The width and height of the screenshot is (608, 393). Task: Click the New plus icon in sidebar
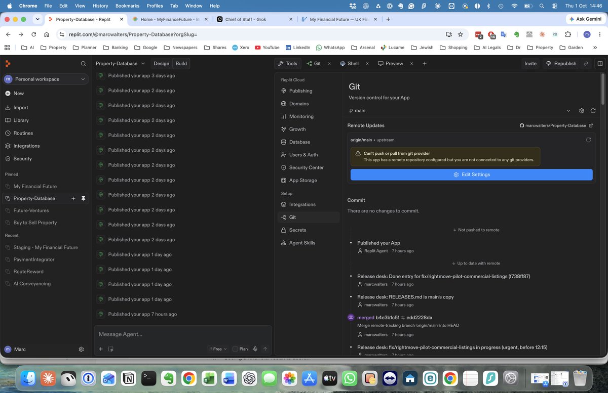tap(8, 94)
